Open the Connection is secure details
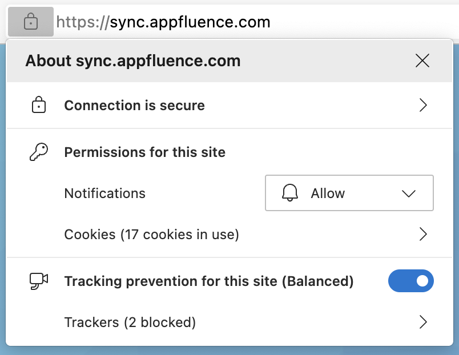Viewport: 459px width, 355px height. [x=134, y=106]
